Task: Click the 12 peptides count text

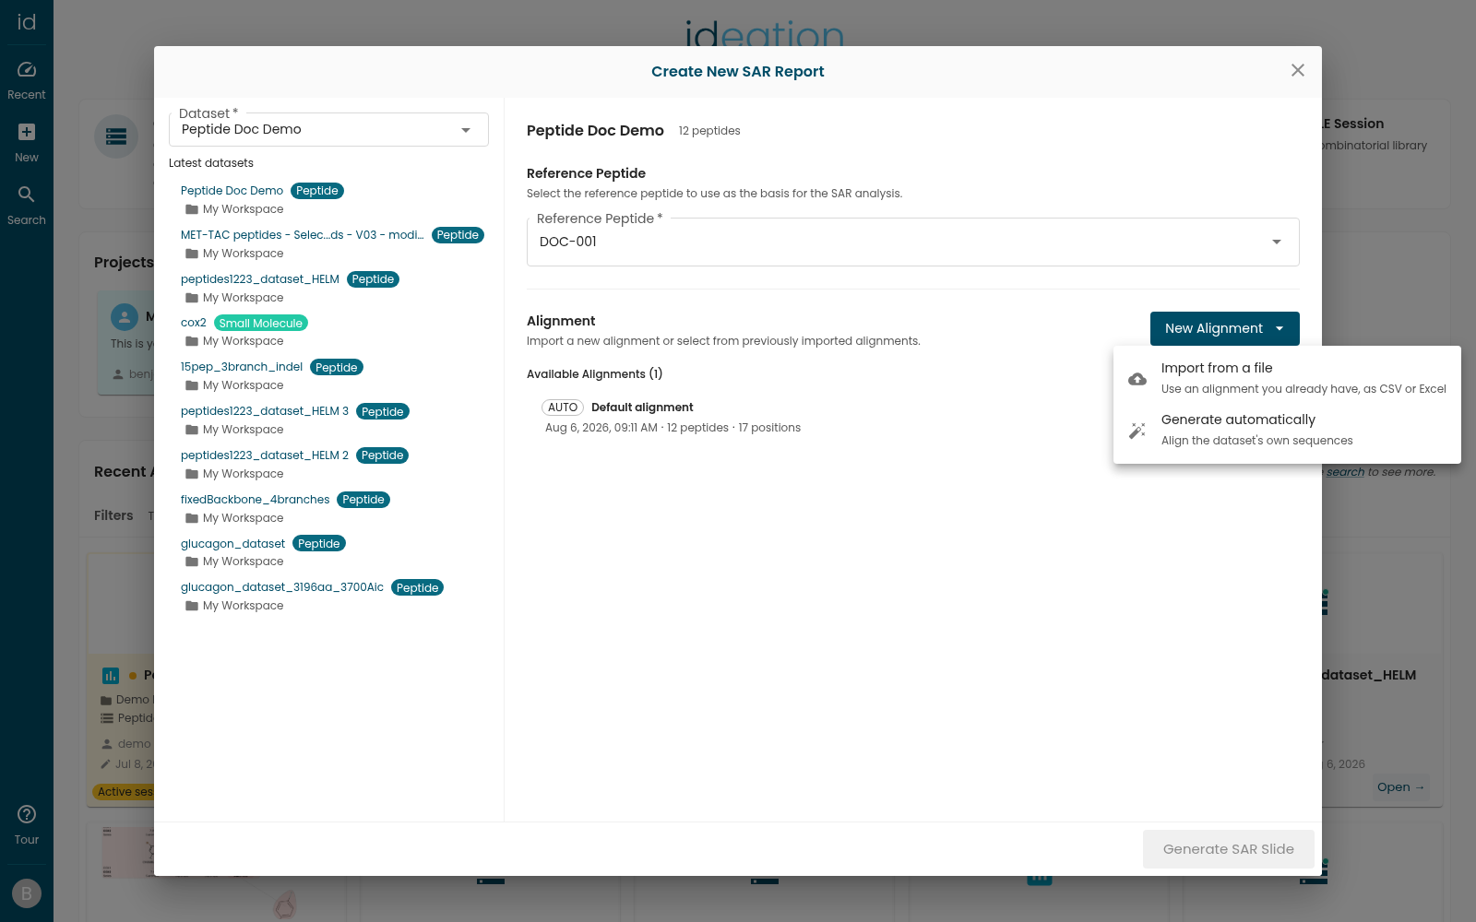Action: [x=709, y=131]
